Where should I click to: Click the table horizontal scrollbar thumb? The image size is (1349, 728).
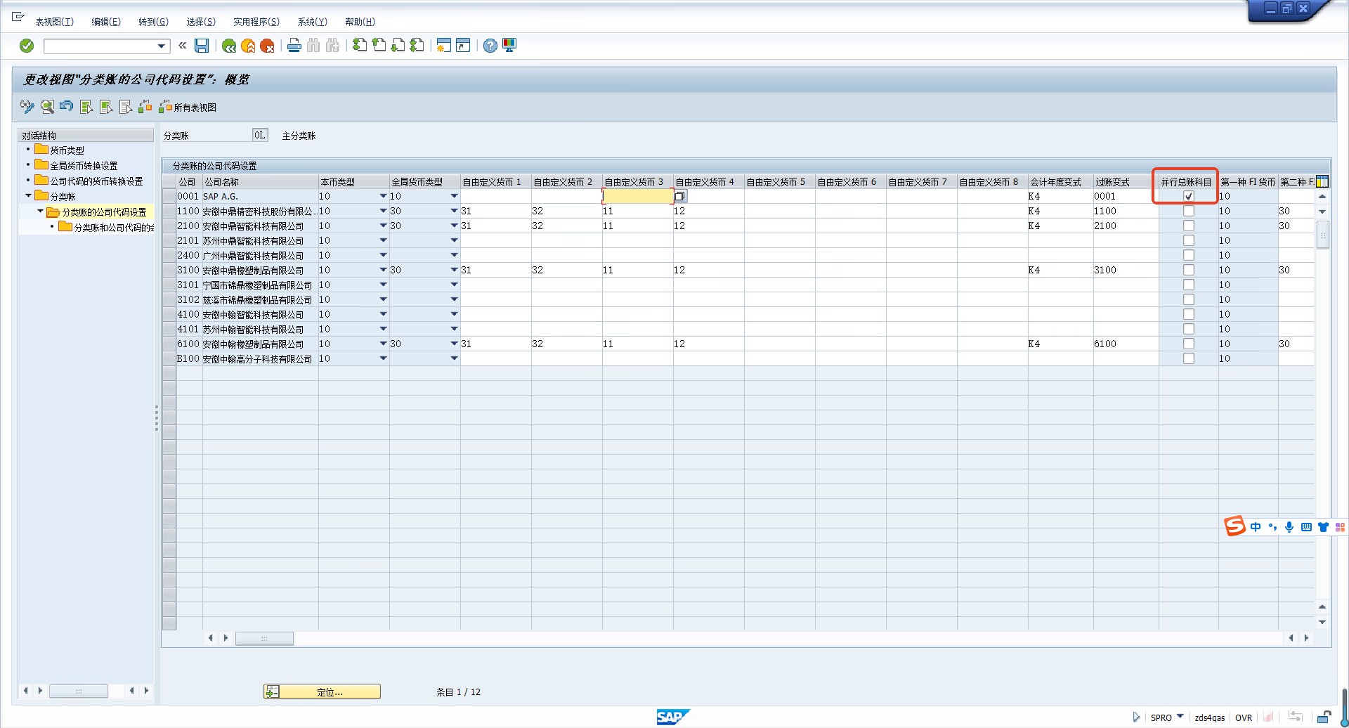[264, 638]
